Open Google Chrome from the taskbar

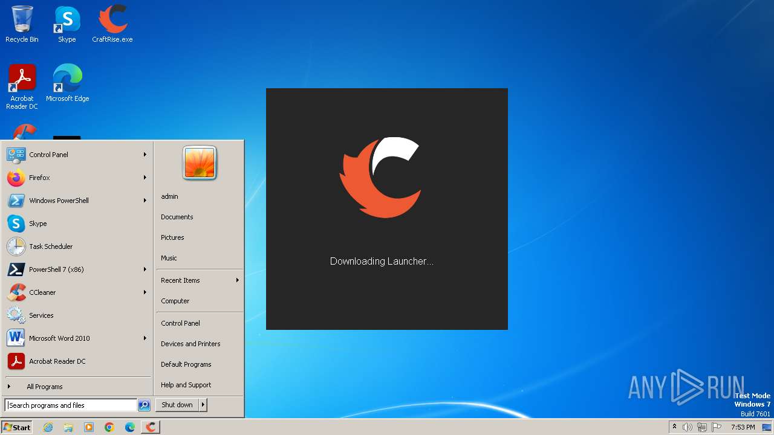[109, 427]
